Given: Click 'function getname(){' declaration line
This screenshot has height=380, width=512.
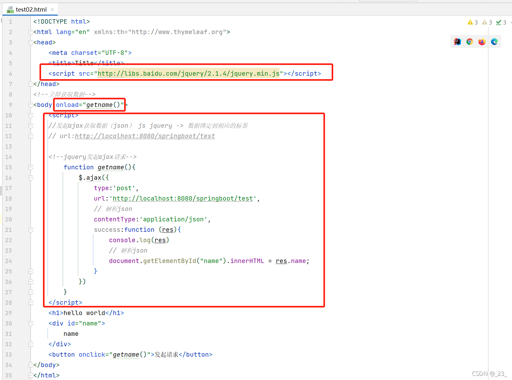Looking at the screenshot, I should [x=99, y=167].
